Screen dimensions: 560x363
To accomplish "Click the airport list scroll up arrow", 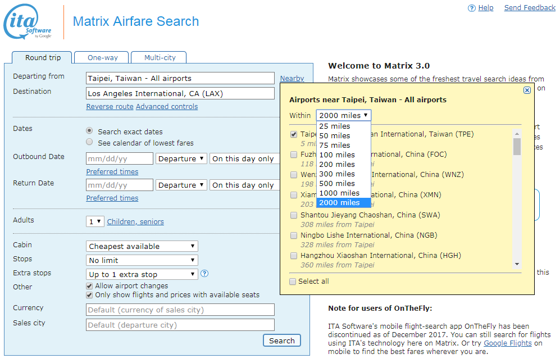I will click(517, 133).
